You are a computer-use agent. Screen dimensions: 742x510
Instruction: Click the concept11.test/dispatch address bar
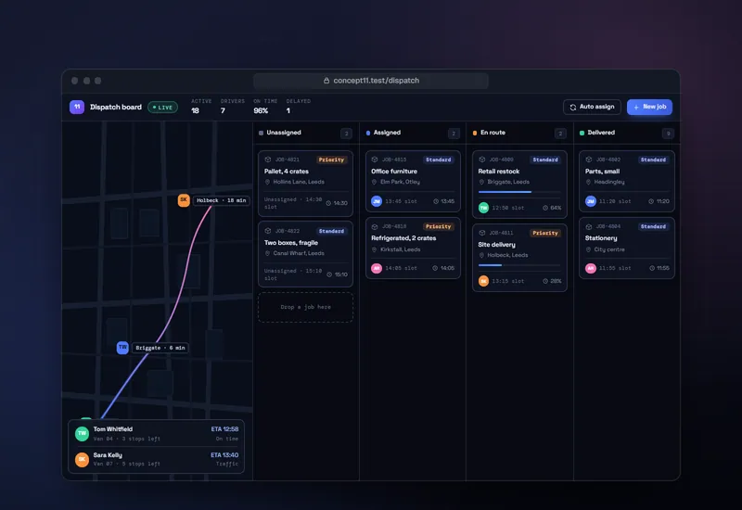371,81
